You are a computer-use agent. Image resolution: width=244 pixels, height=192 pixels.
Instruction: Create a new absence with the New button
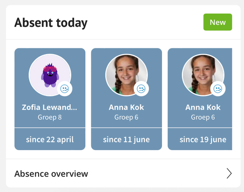[x=218, y=22]
